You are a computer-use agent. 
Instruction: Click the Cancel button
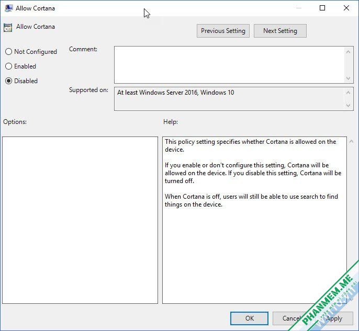pyautogui.click(x=291, y=318)
